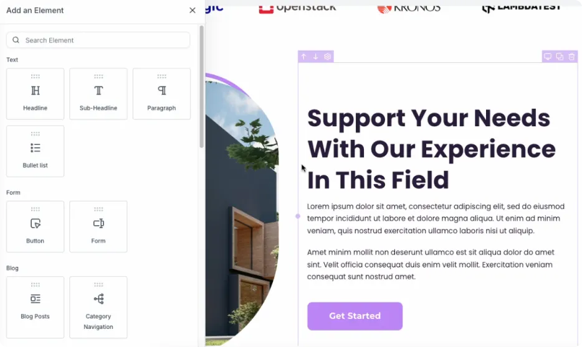
Task: Insert the Blog Posts element
Action: click(x=36, y=307)
